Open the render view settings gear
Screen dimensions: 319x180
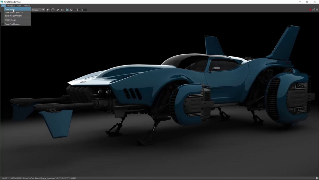point(317,10)
